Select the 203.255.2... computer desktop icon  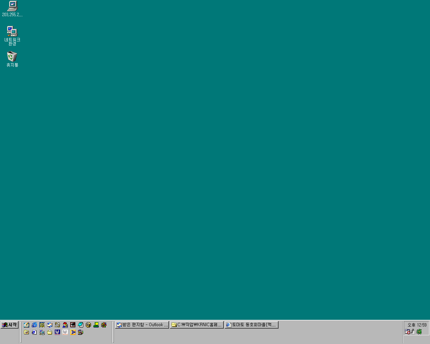pyautogui.click(x=12, y=7)
